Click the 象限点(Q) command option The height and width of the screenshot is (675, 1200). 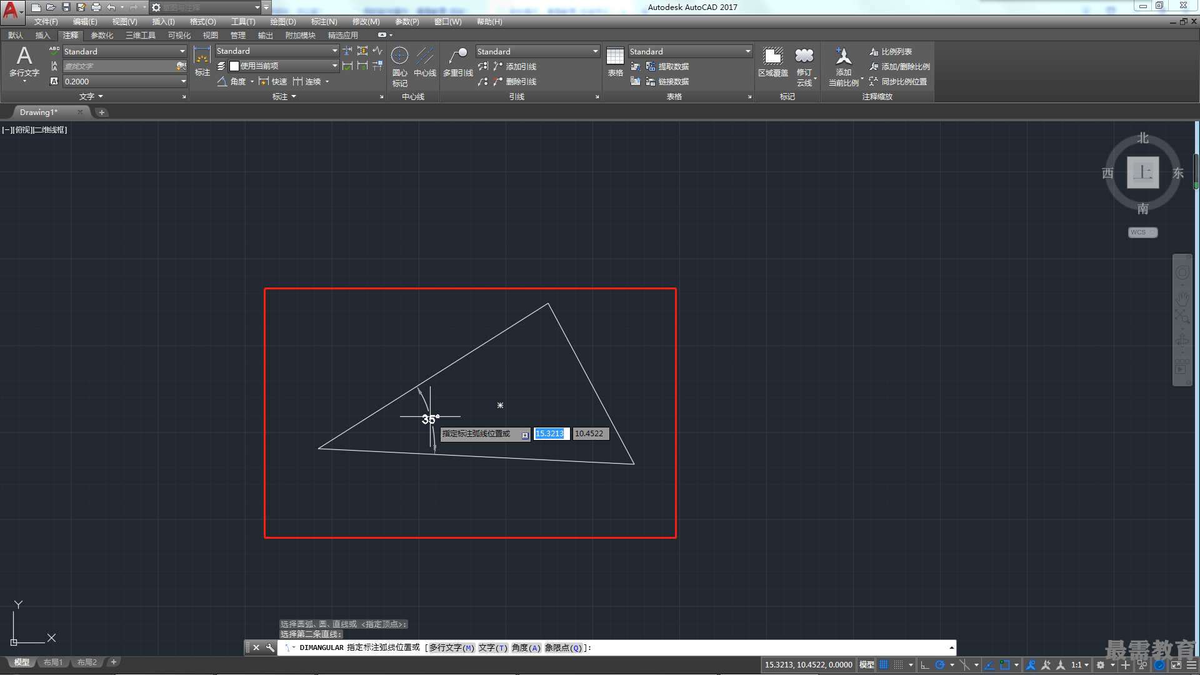coord(563,648)
